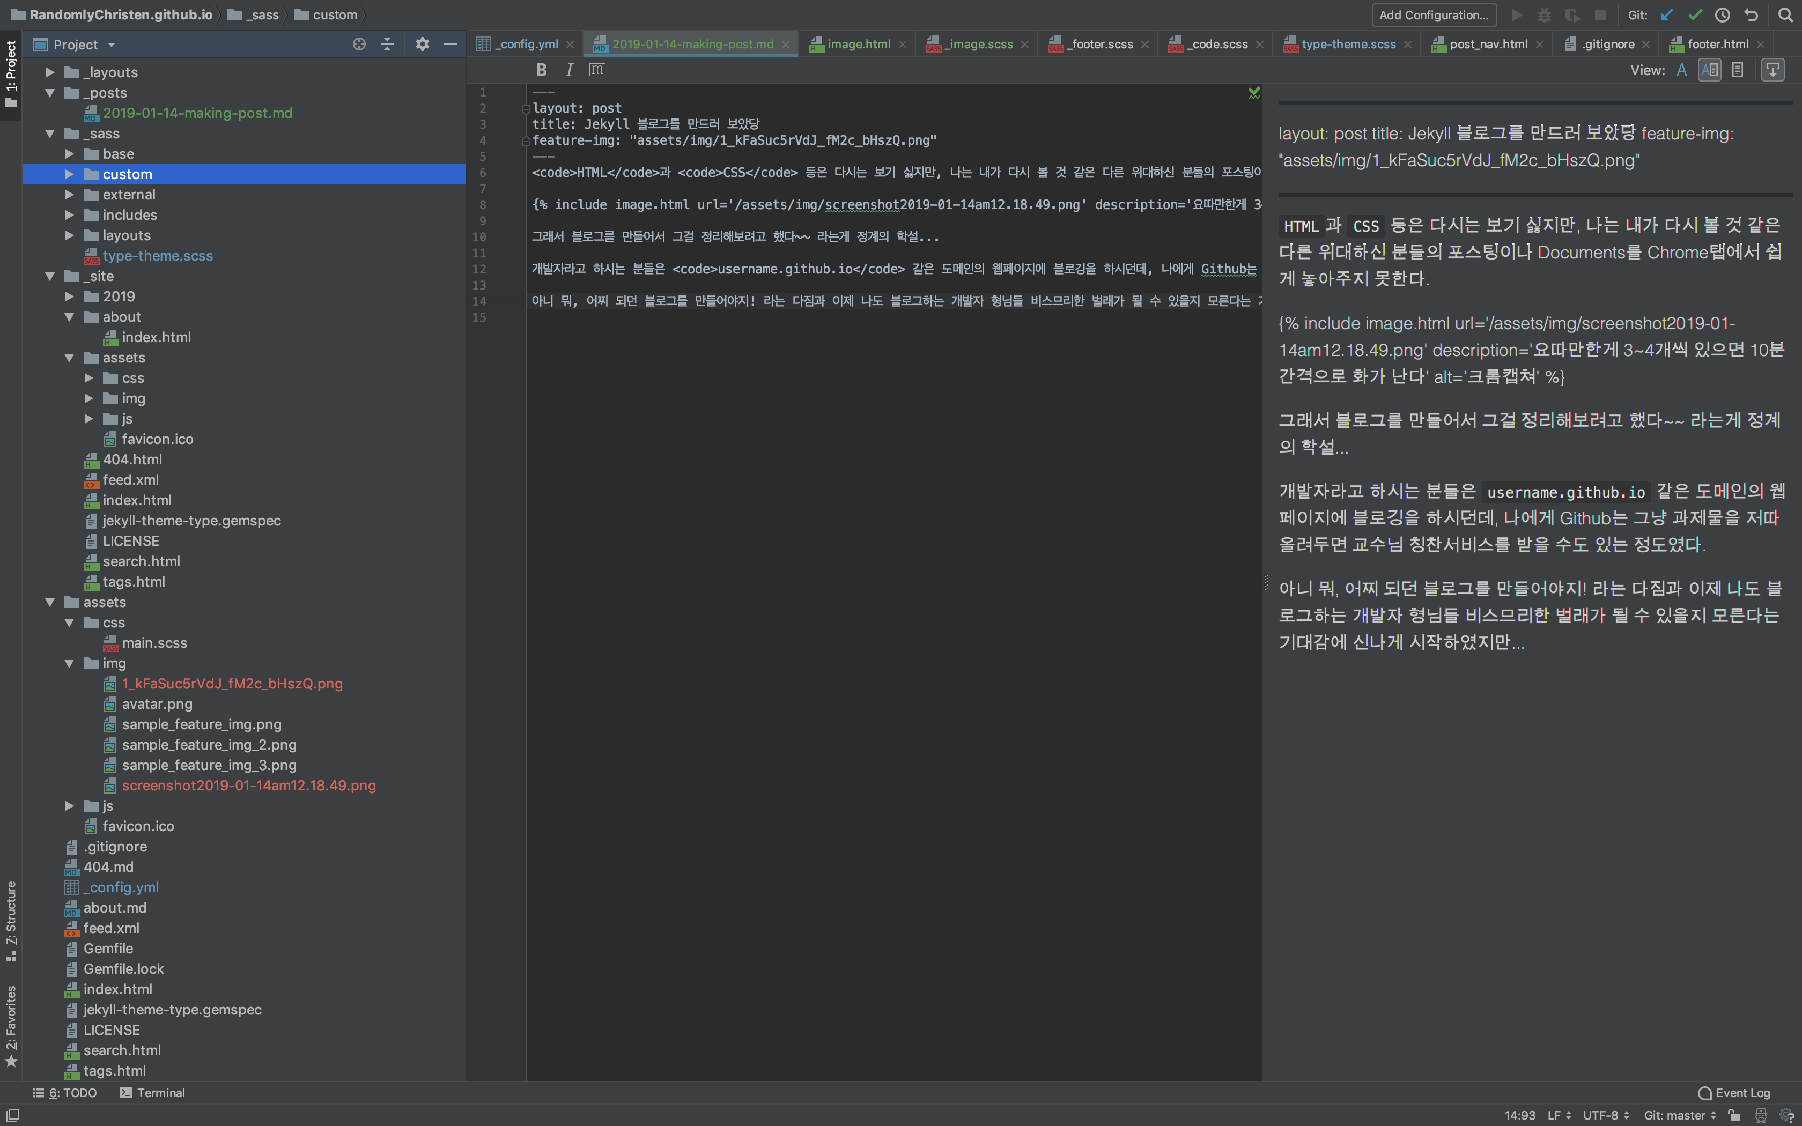The height and width of the screenshot is (1126, 1802).
Task: Expand the custom folder
Action: click(x=69, y=174)
